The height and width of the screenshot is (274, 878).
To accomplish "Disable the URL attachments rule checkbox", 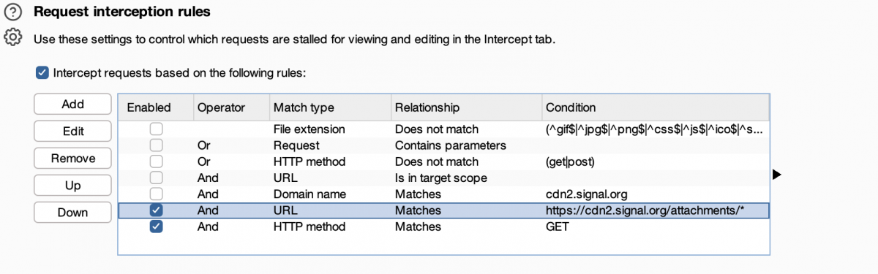I will coord(156,210).
